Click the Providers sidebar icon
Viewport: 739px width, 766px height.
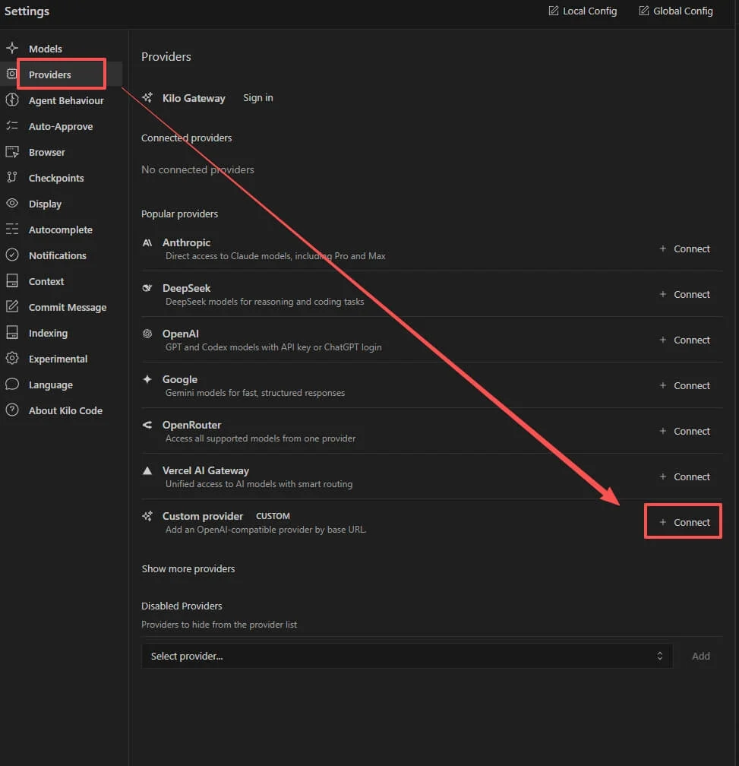[11, 74]
